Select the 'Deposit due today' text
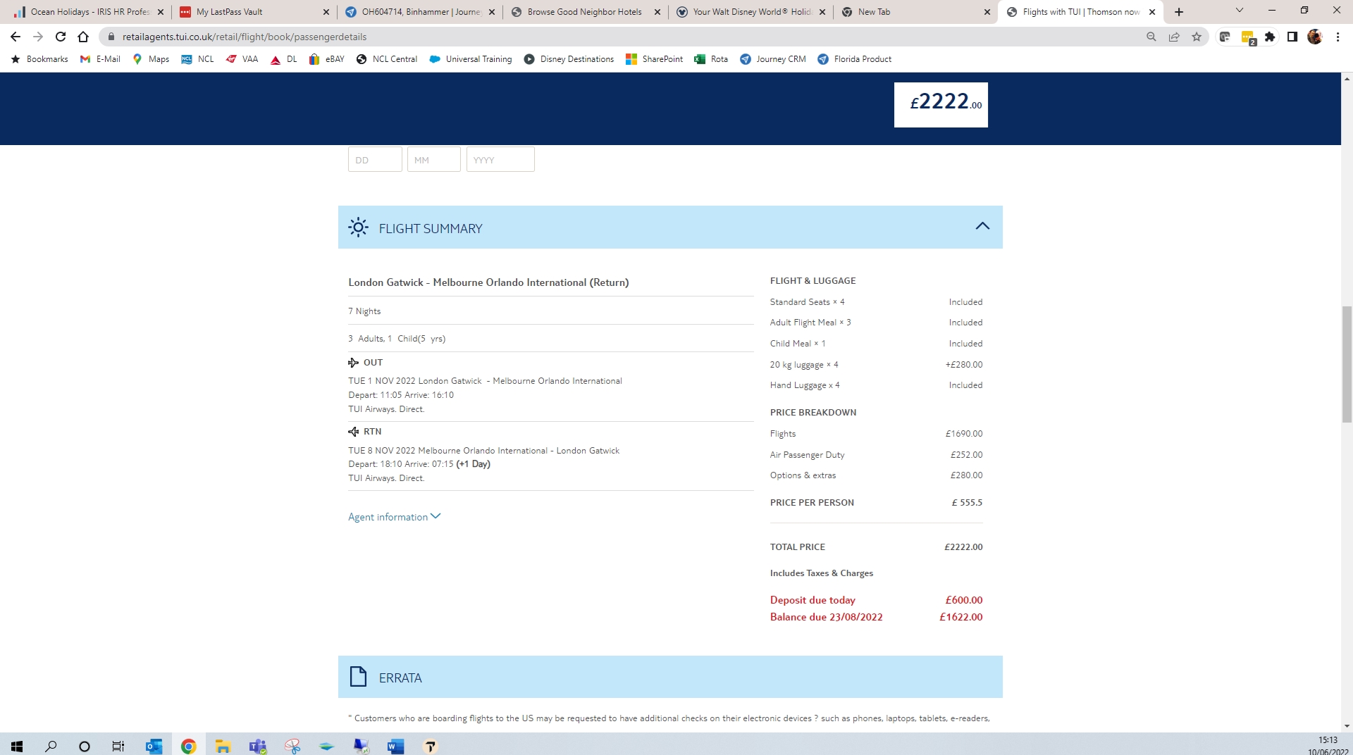The height and width of the screenshot is (755, 1353). click(813, 600)
